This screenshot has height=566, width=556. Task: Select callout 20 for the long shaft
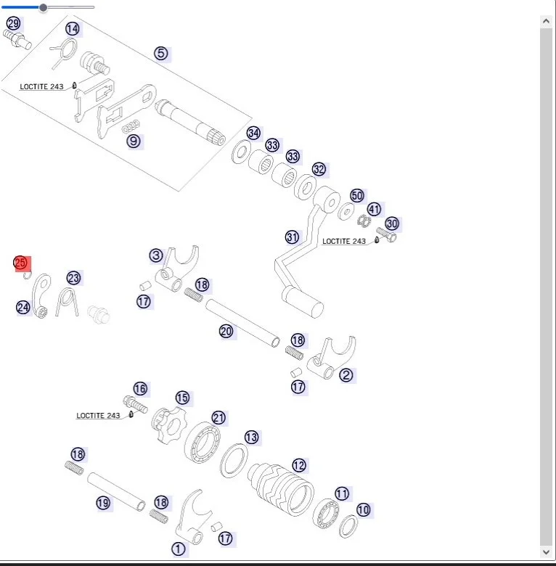[226, 332]
